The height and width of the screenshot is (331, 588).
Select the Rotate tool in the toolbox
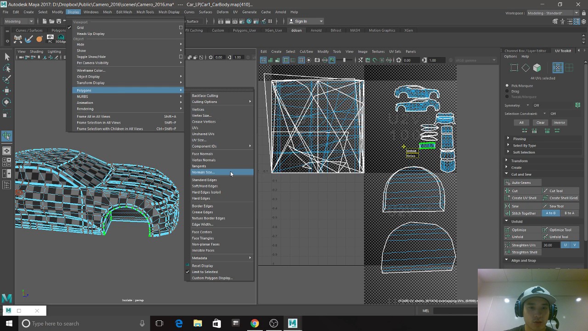(x=7, y=102)
